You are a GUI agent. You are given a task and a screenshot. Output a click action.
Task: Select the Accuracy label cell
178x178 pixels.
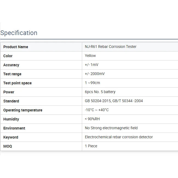click(x=11, y=65)
